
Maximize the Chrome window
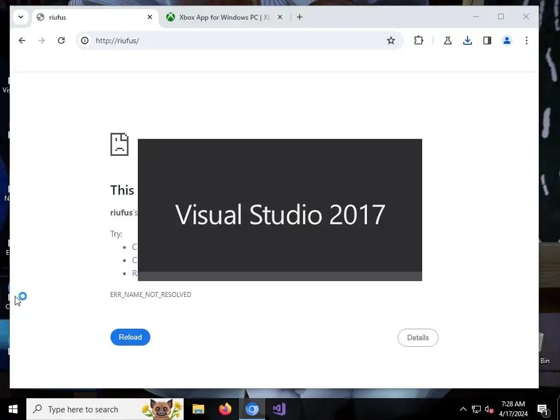pos(501,16)
